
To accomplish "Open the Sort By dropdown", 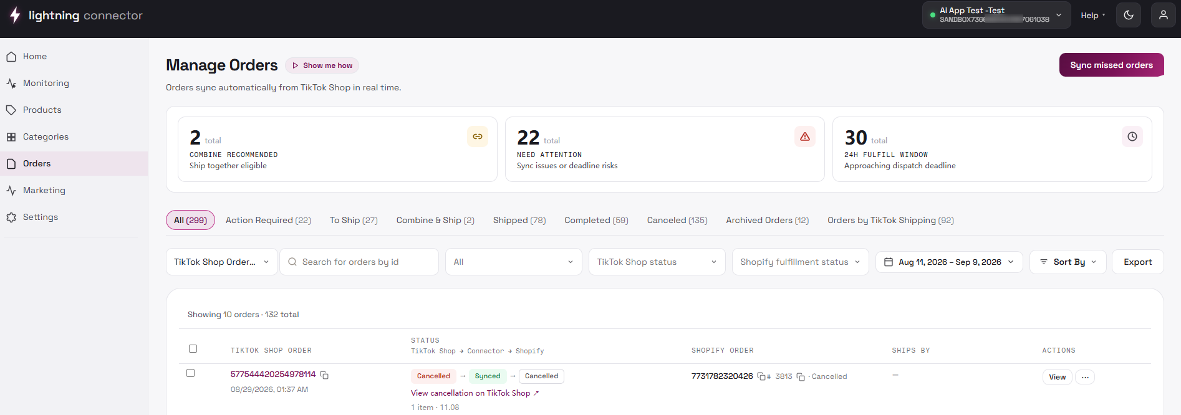I will tap(1068, 262).
